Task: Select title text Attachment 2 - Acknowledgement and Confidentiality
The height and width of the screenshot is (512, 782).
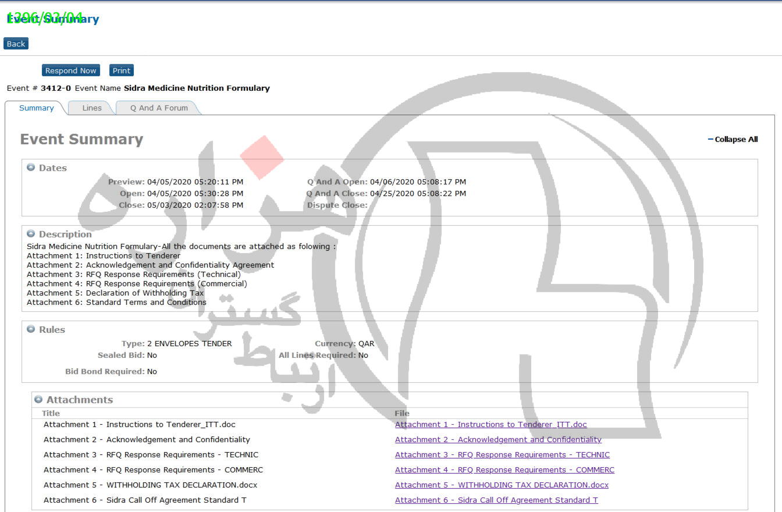Action: click(x=147, y=440)
